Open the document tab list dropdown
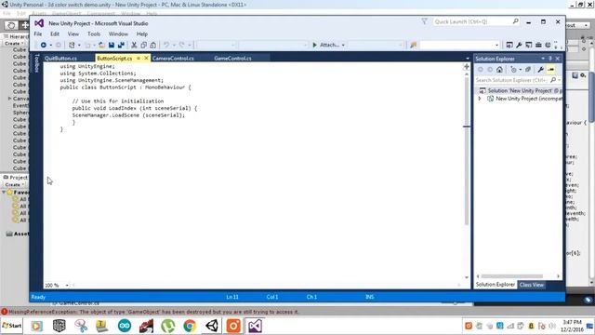Viewport: 595px width, 335px height. coord(467,58)
